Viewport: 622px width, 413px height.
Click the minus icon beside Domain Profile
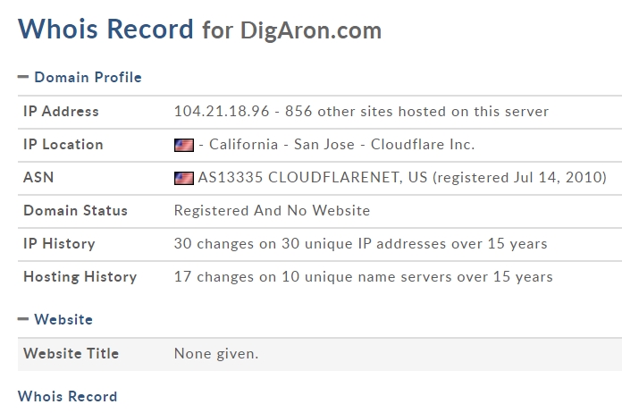click(23, 77)
